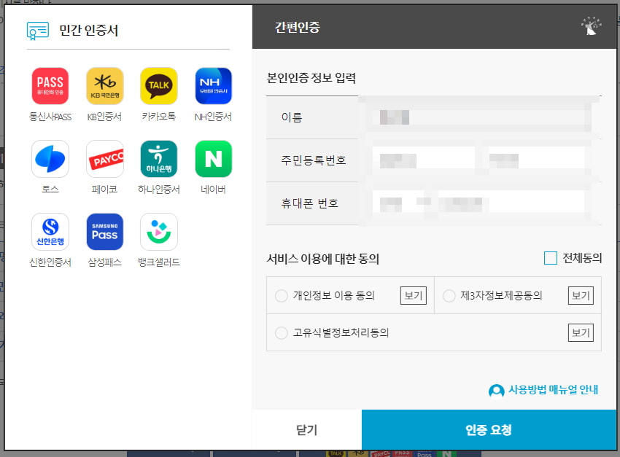Click the 이름 input field

click(x=478, y=117)
